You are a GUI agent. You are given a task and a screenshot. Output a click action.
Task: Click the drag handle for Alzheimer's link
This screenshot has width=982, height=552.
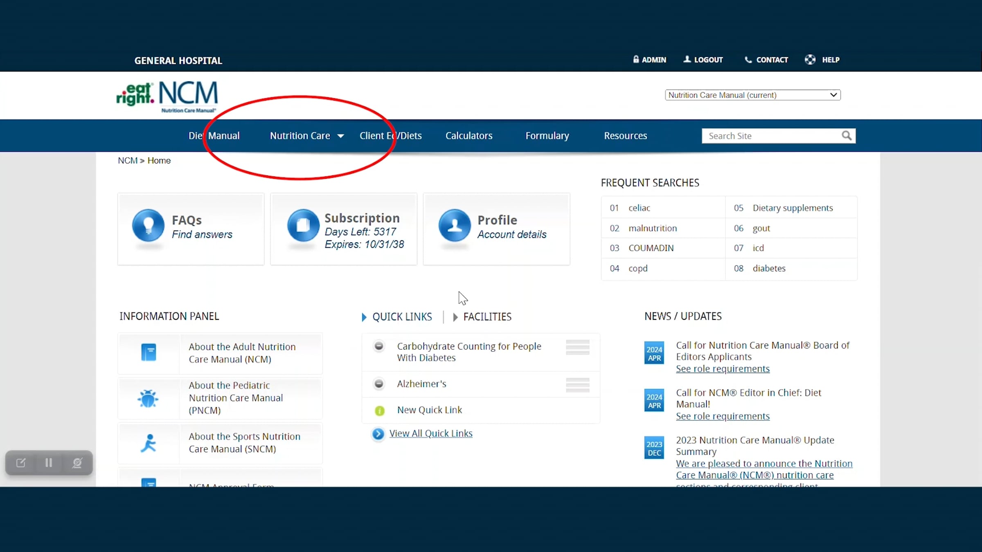pos(578,385)
